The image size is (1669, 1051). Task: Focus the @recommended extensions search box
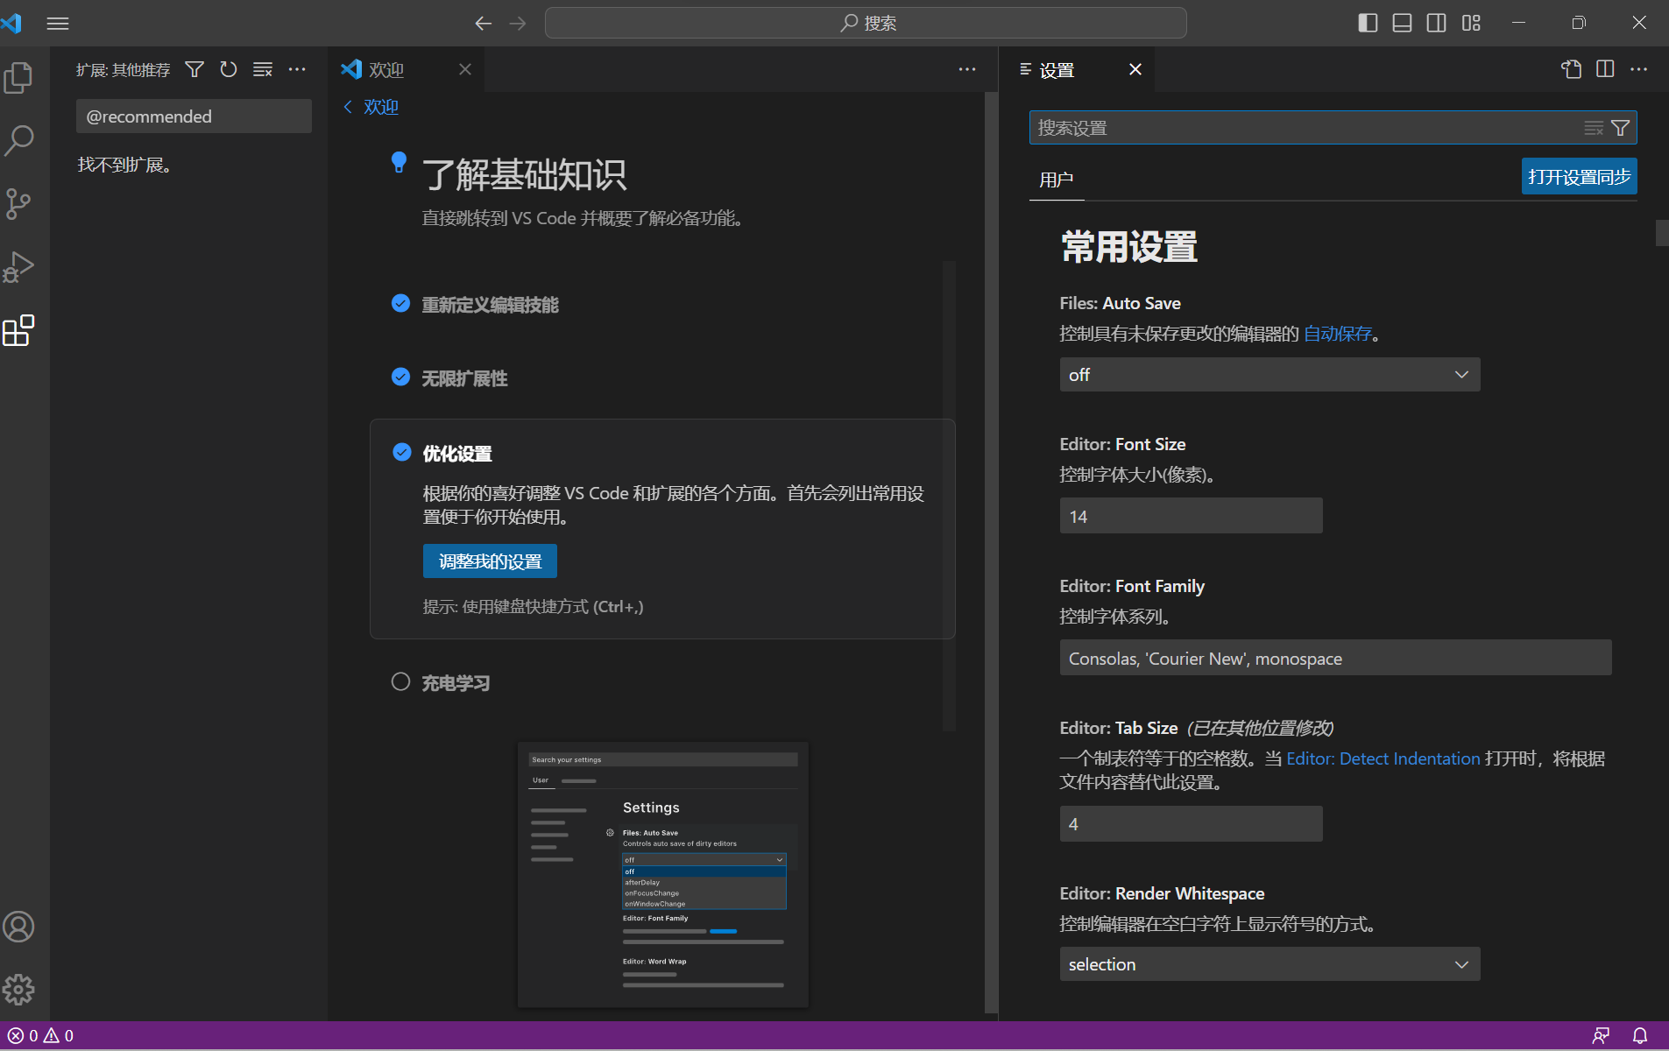[194, 116]
